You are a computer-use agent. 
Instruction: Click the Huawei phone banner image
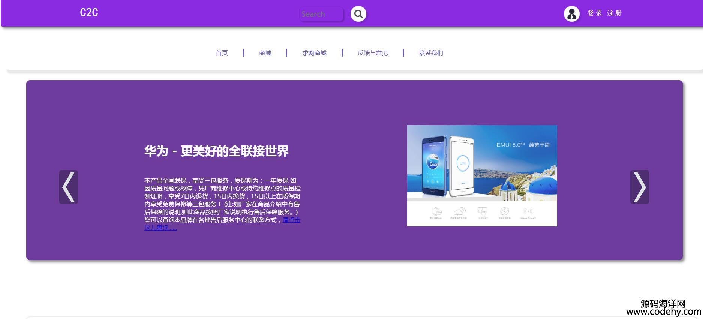point(482,176)
